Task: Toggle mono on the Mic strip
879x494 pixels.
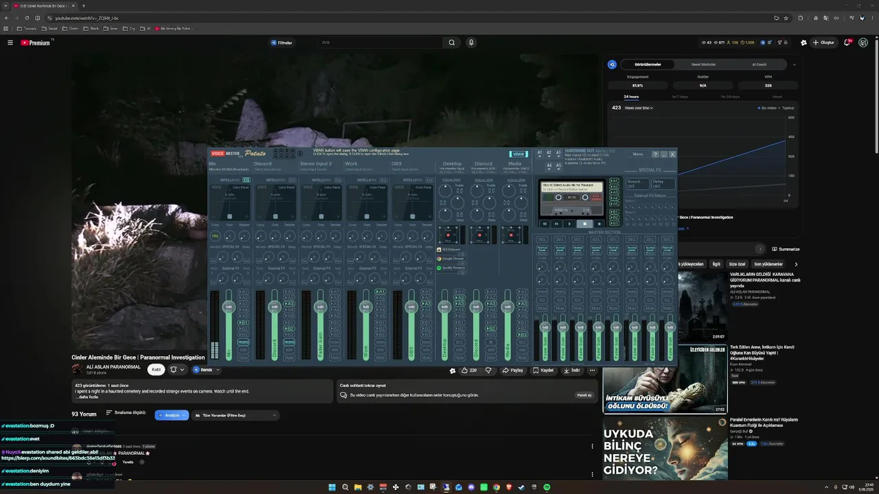Action: coord(243,342)
